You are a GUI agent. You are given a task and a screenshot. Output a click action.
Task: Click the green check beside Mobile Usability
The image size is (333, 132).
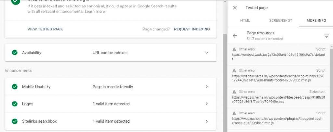click(x=15, y=87)
